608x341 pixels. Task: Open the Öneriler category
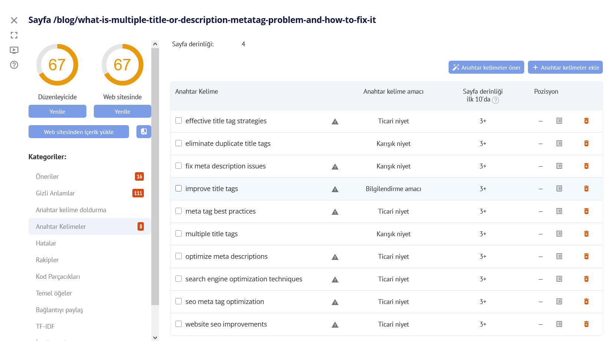tap(47, 177)
